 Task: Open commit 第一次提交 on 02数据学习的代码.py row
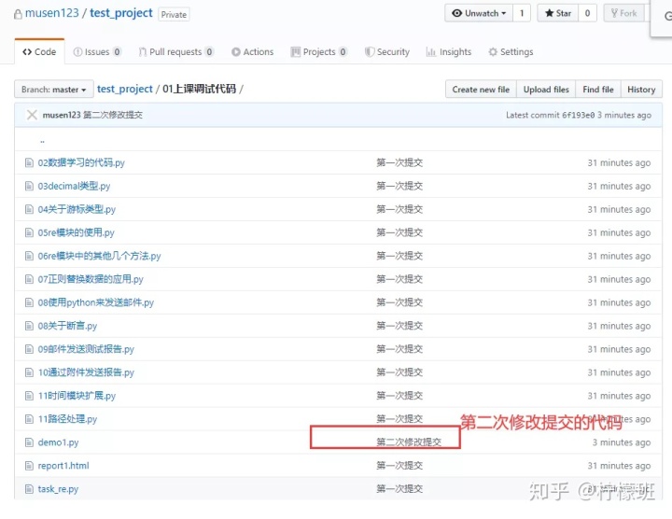399,162
